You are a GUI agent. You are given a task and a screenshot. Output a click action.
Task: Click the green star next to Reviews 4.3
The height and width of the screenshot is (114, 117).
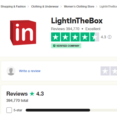click(x=32, y=94)
